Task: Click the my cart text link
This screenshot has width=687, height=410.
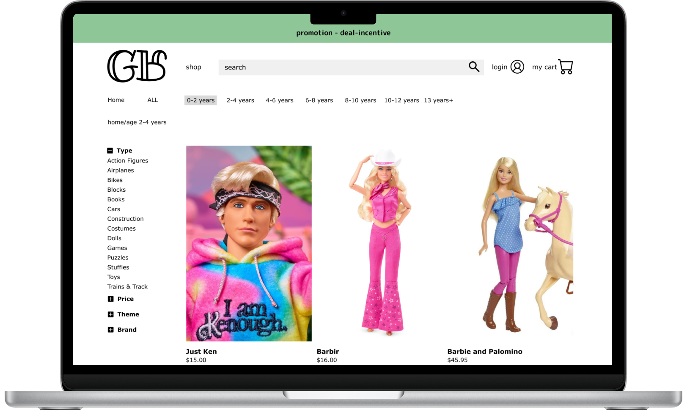Action: coord(544,67)
